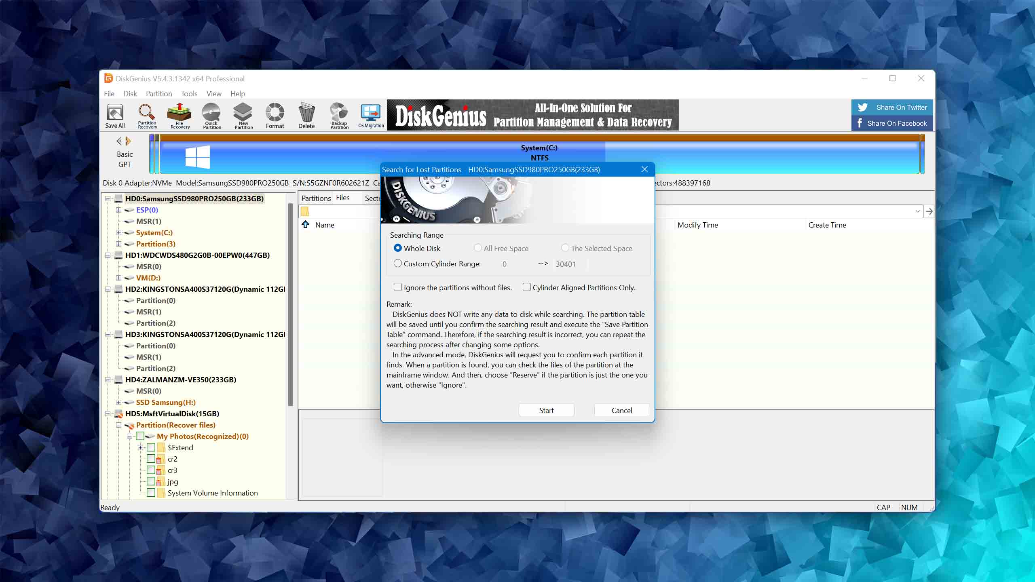
Task: Expand the ESP(0) tree node
Action: 118,210
